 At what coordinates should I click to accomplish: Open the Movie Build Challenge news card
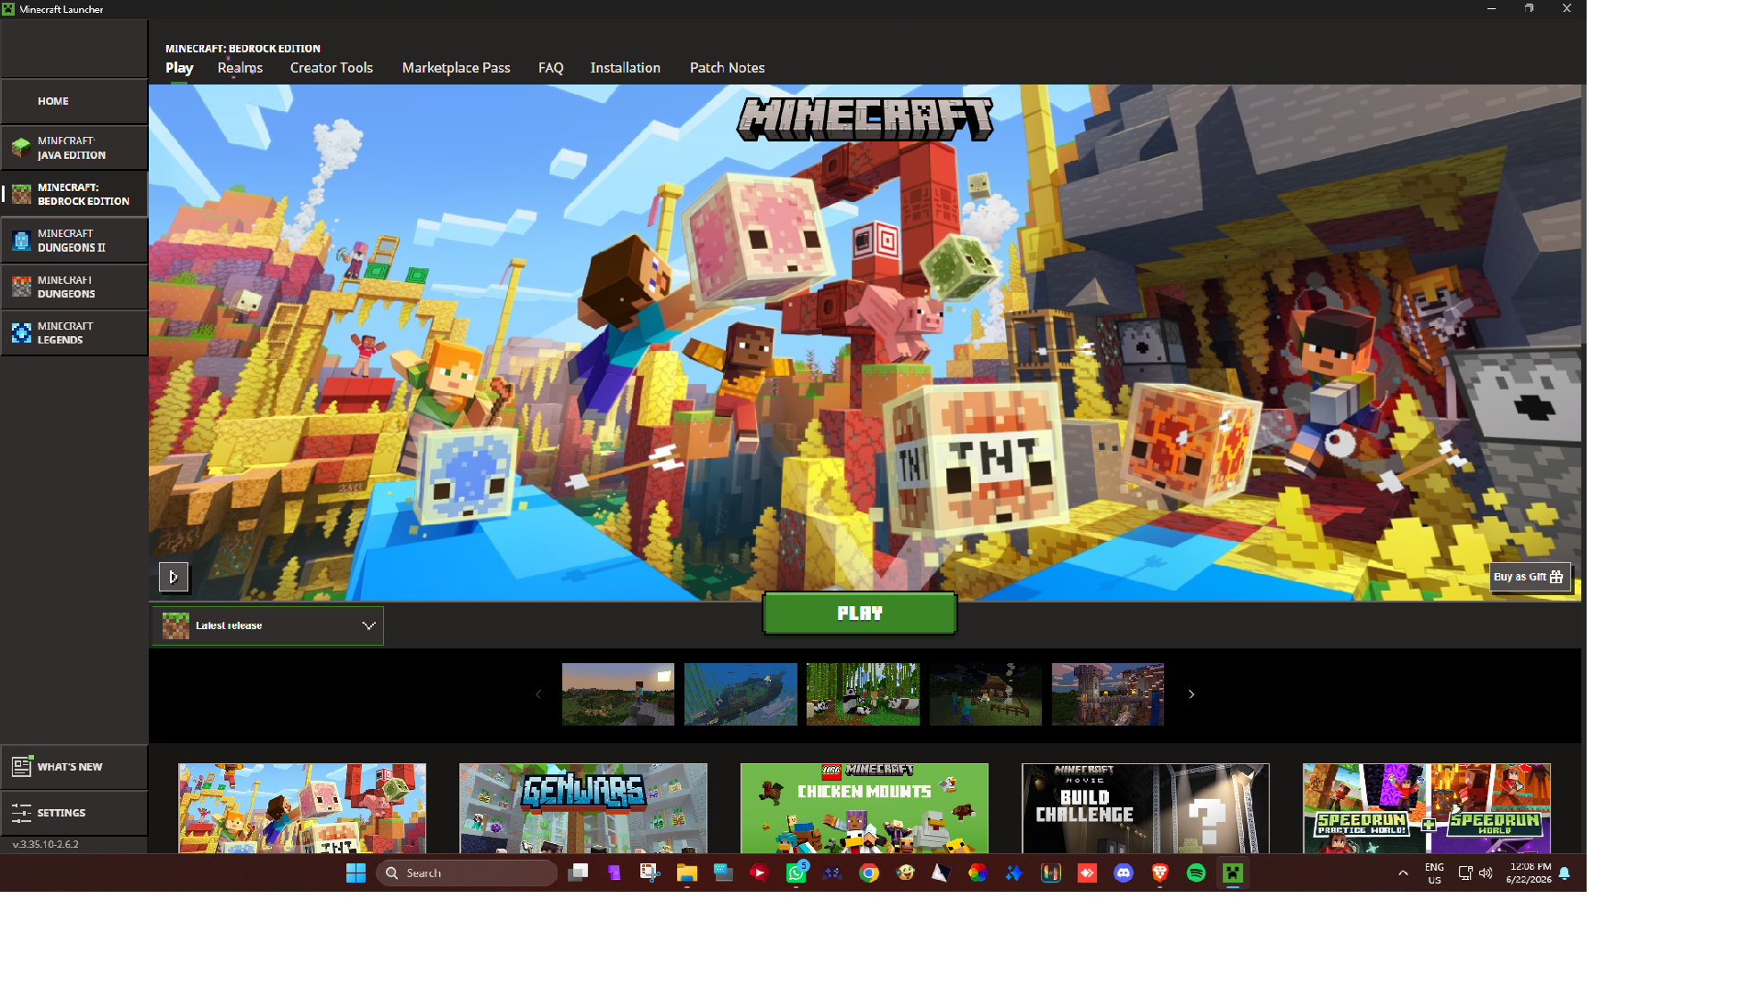[1146, 808]
